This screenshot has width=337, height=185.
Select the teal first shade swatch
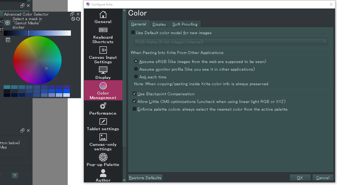point(7,87)
